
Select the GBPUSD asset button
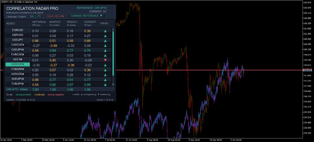point(18,35)
